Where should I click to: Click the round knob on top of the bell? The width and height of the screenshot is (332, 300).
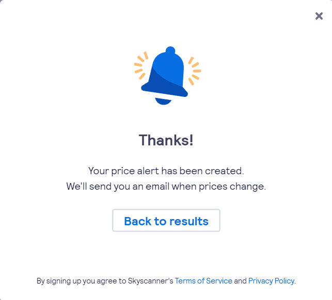tap(170, 51)
